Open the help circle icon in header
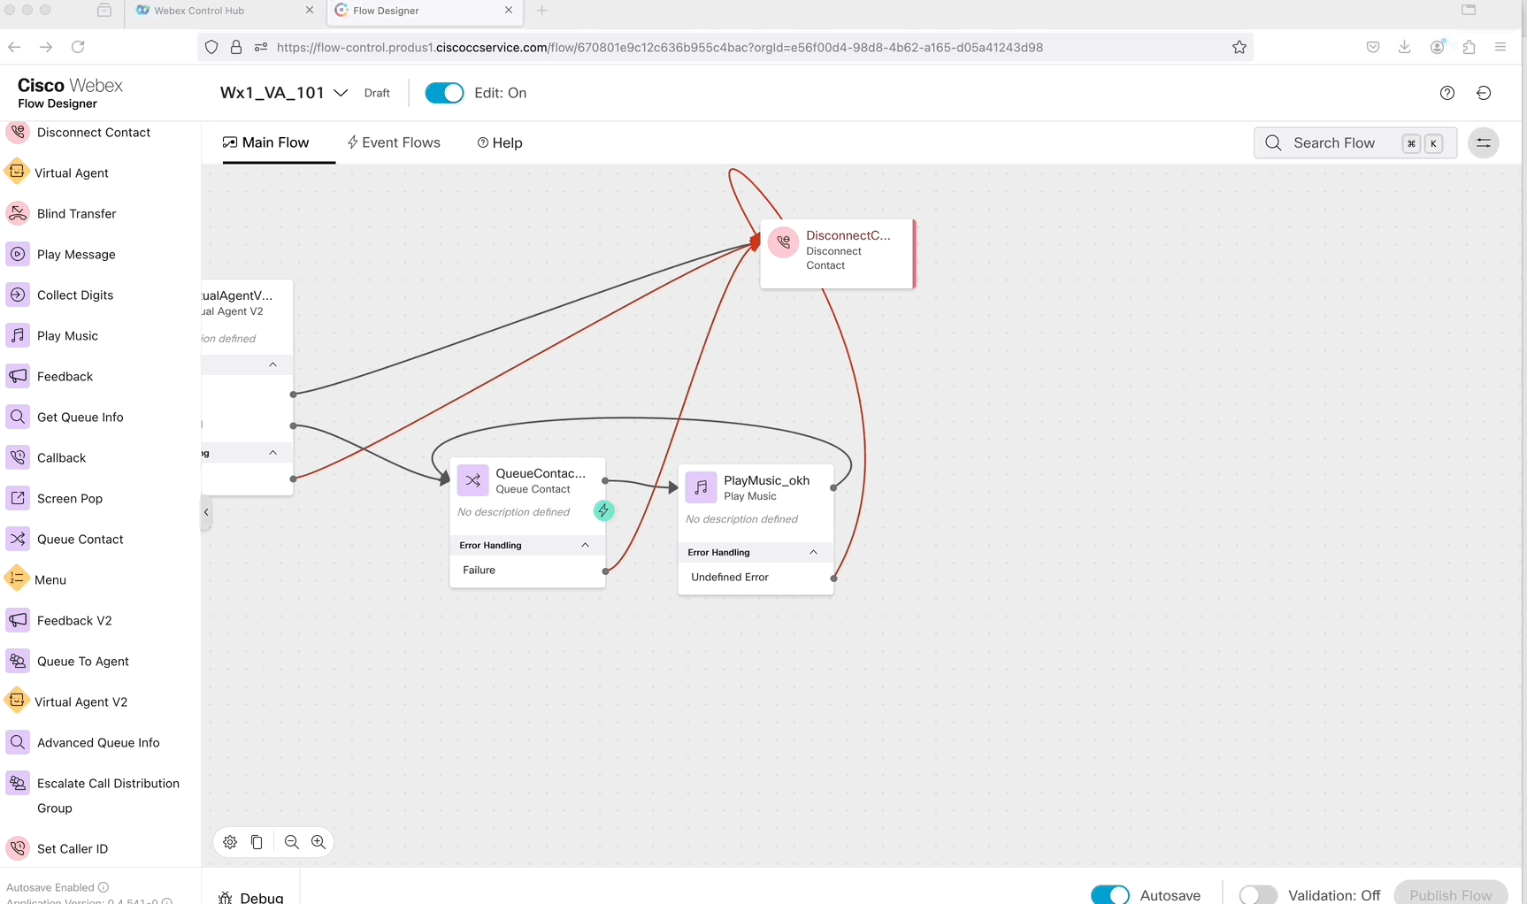The width and height of the screenshot is (1527, 904). [x=1447, y=93]
